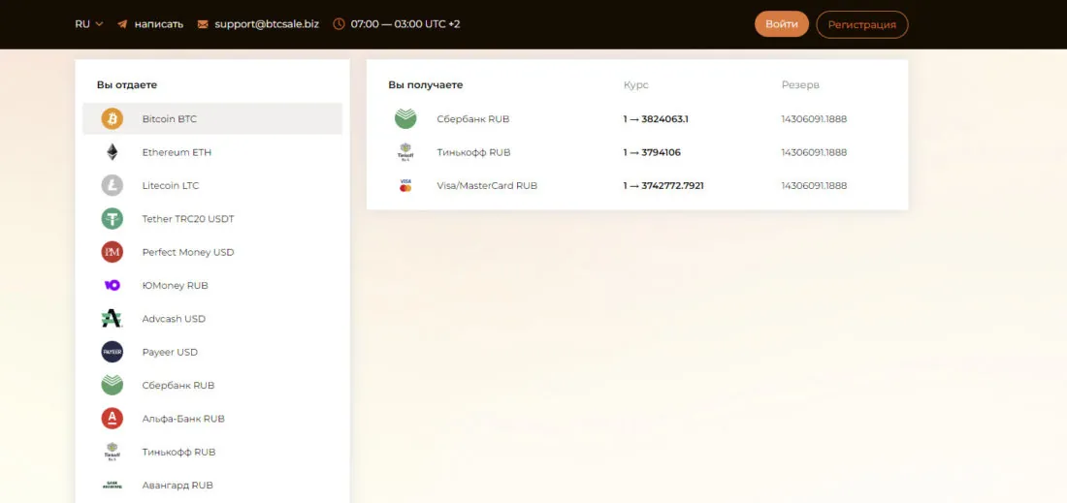Choose the Litecoin LTC icon
Viewport: 1067px width, 503px height.
pos(113,185)
